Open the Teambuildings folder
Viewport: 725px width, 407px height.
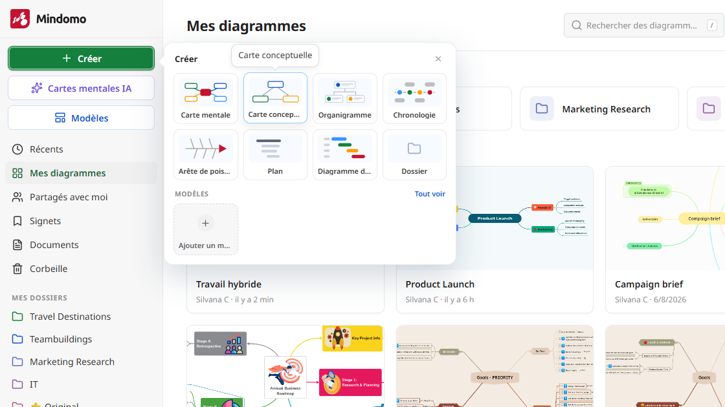coord(61,339)
